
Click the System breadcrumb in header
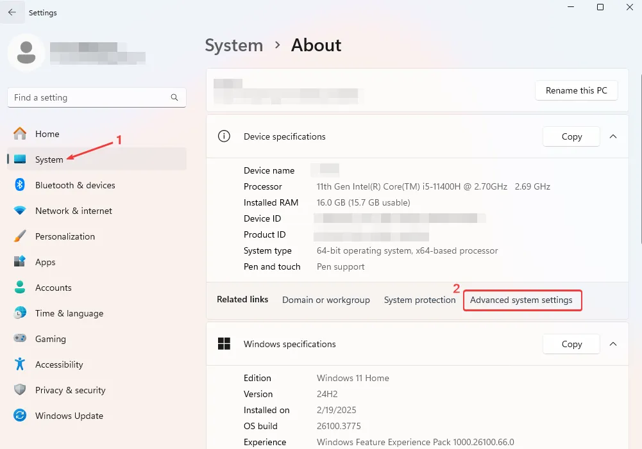(x=233, y=45)
